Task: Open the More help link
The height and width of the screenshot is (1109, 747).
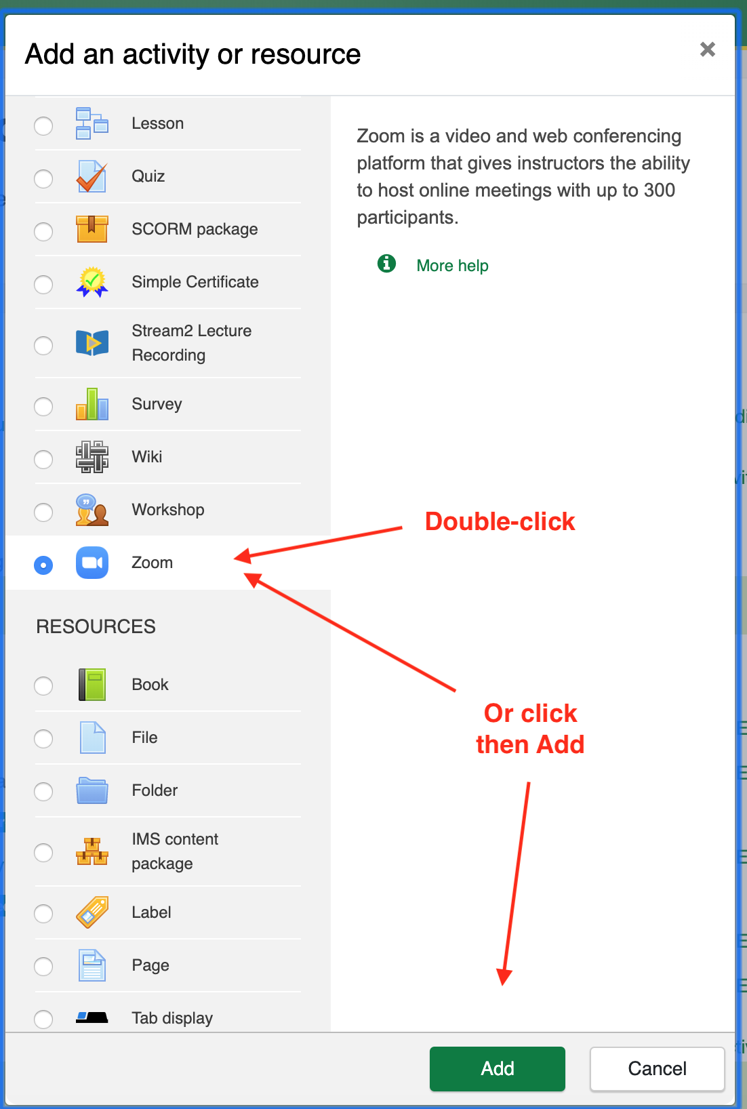Action: pos(452,266)
